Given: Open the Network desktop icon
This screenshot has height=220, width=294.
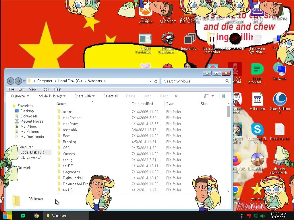Looking at the screenshot, I should [x=280, y=72].
